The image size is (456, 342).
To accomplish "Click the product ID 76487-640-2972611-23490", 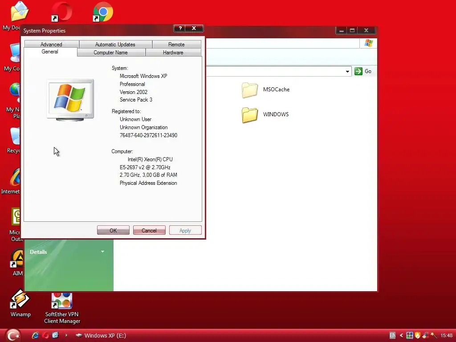I will point(148,135).
